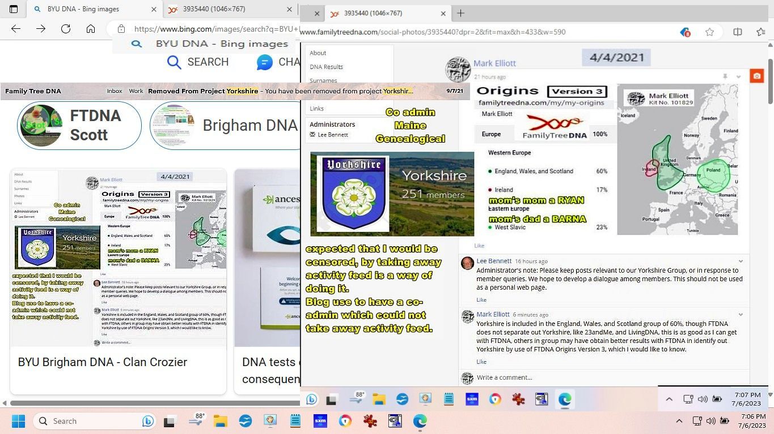
Task: Click the browser forward arrow
Action: pyautogui.click(x=41, y=29)
